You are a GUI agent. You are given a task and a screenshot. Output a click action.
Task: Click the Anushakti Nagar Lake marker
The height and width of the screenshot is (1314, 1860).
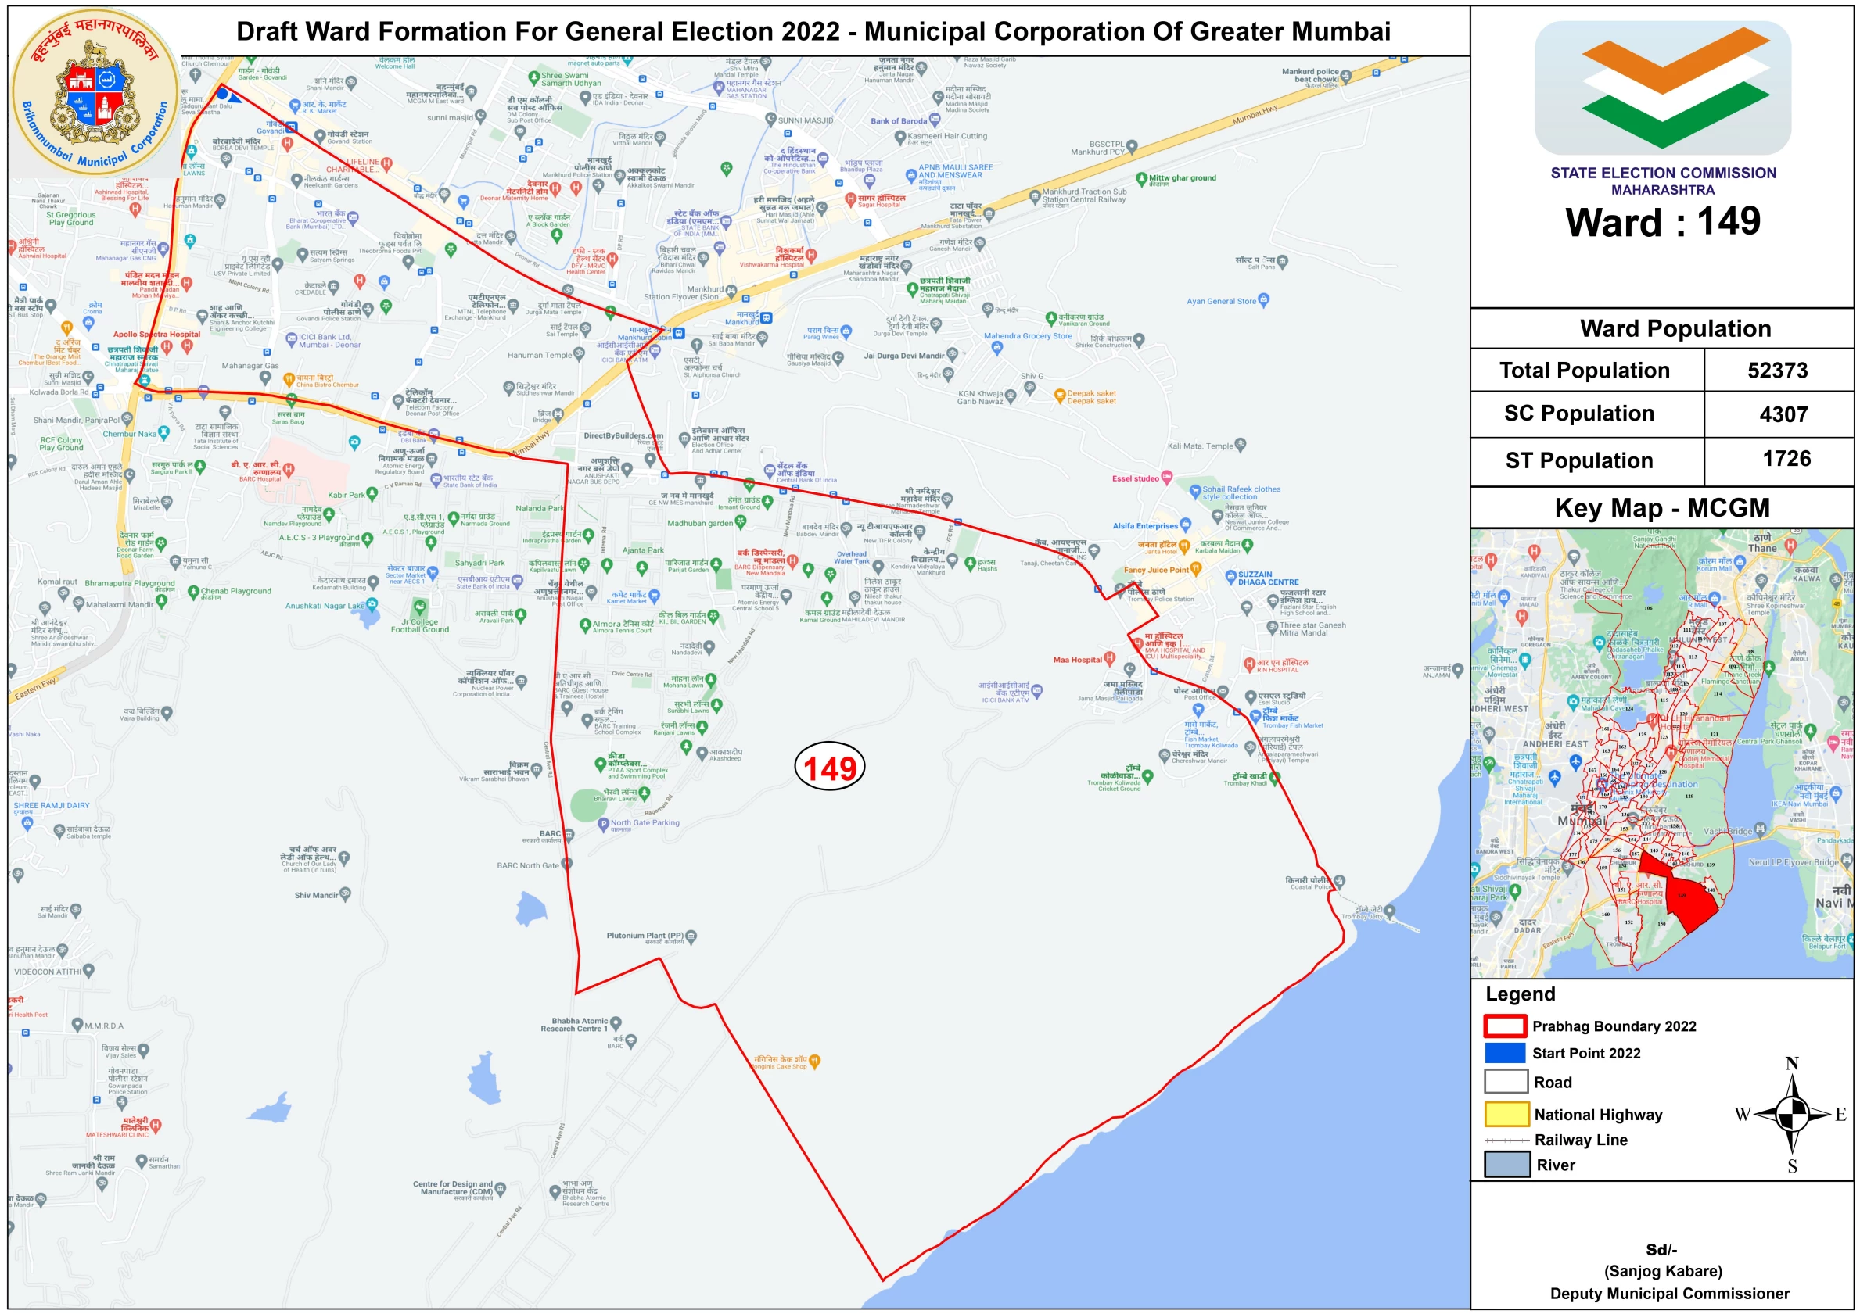(372, 604)
